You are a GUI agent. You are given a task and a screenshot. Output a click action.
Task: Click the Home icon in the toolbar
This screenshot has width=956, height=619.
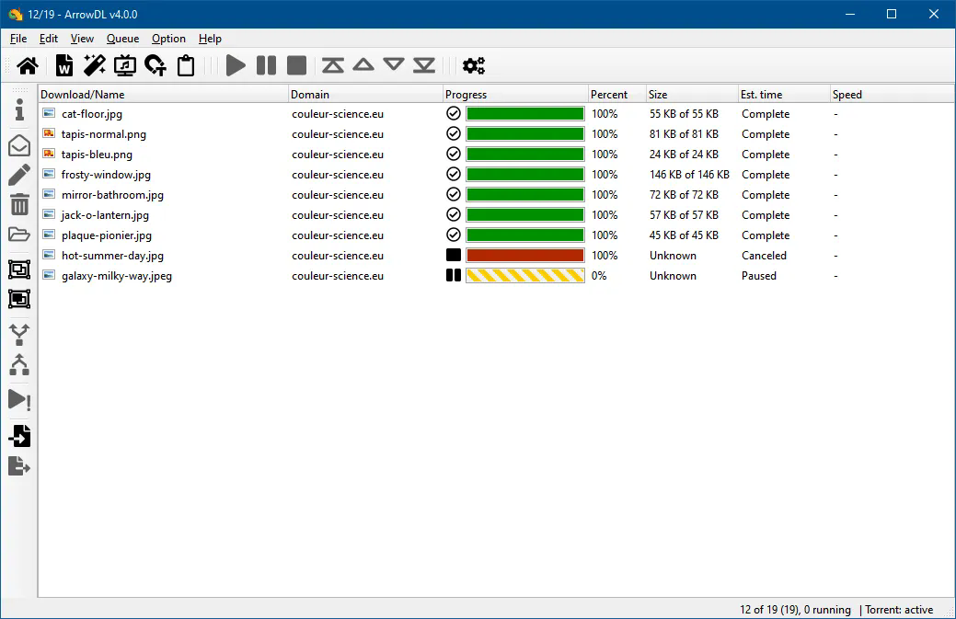pos(28,65)
